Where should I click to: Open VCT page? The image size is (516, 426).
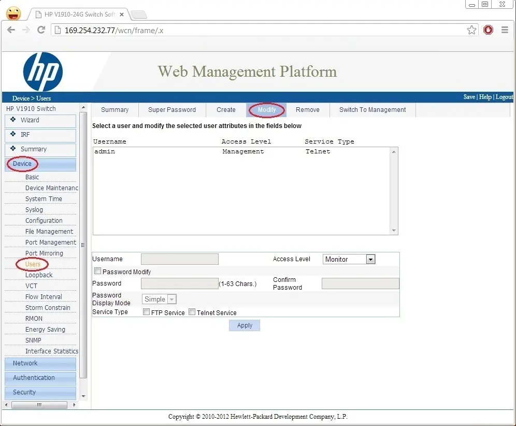click(x=31, y=286)
